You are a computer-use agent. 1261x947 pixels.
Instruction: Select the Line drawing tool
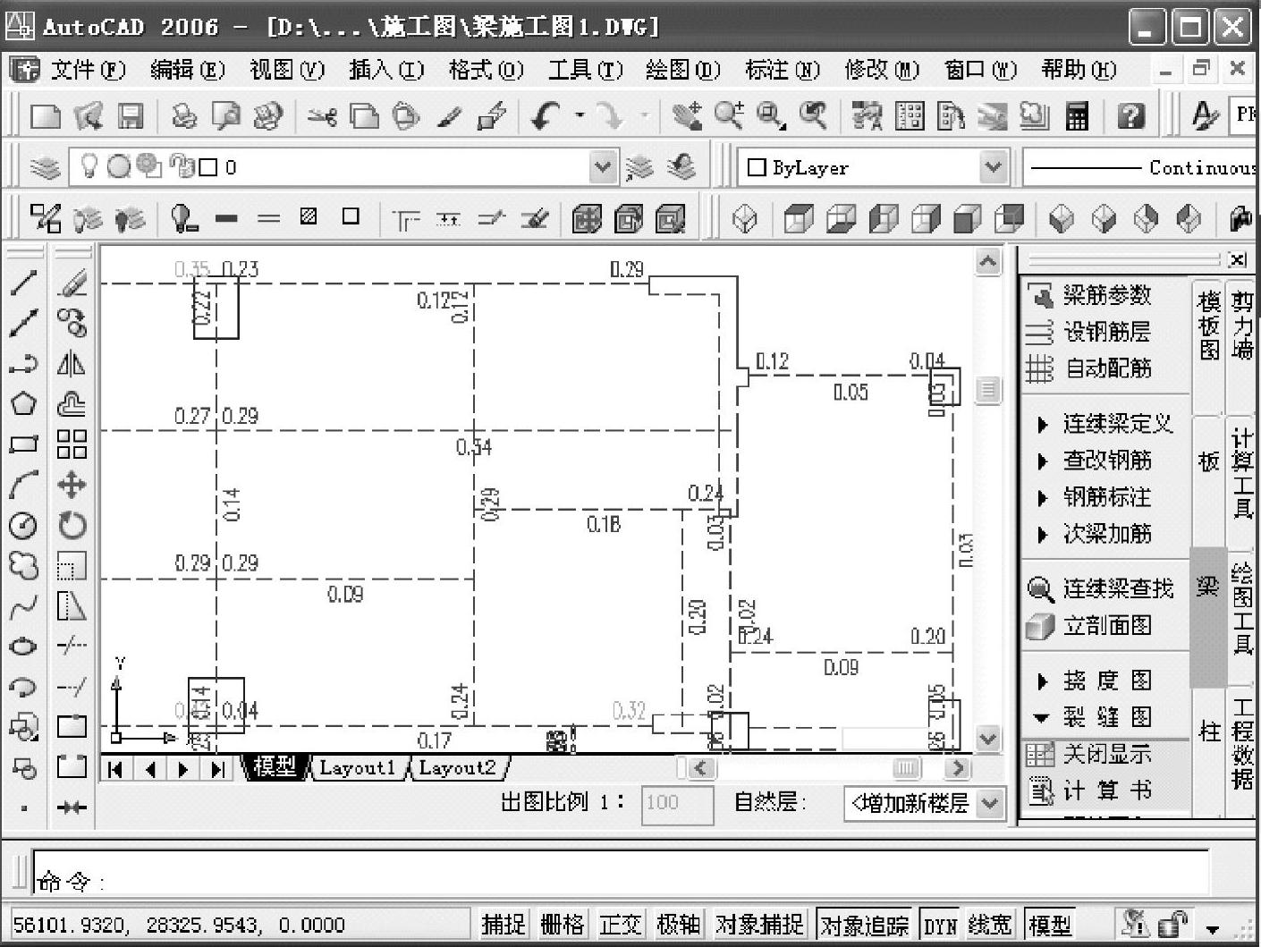coord(23,283)
